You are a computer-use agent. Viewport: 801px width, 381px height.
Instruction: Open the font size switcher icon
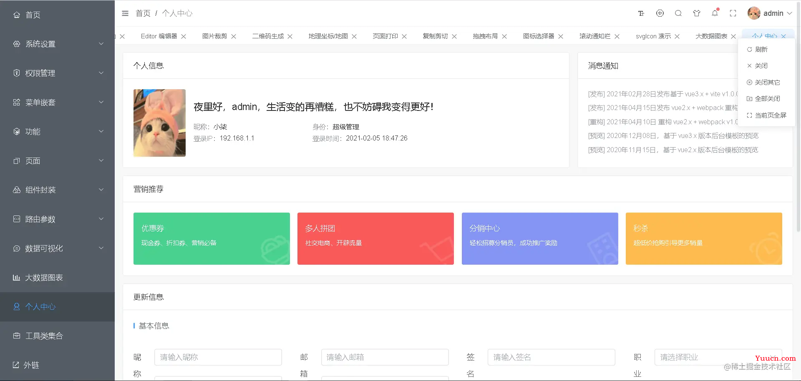(641, 13)
